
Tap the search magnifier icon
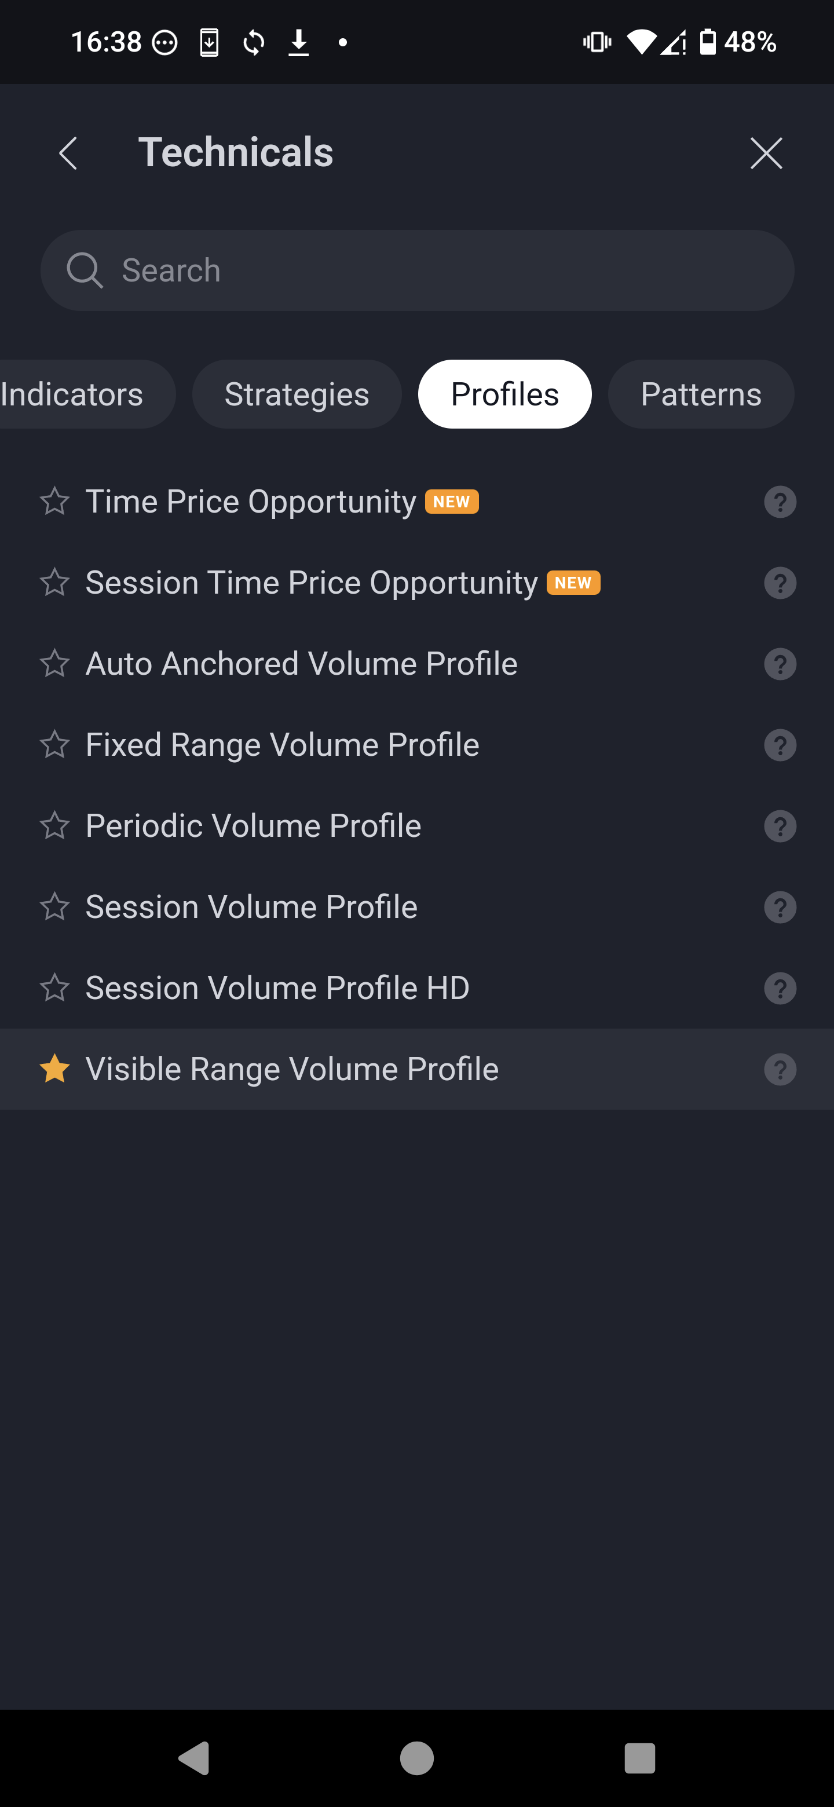tap(84, 271)
